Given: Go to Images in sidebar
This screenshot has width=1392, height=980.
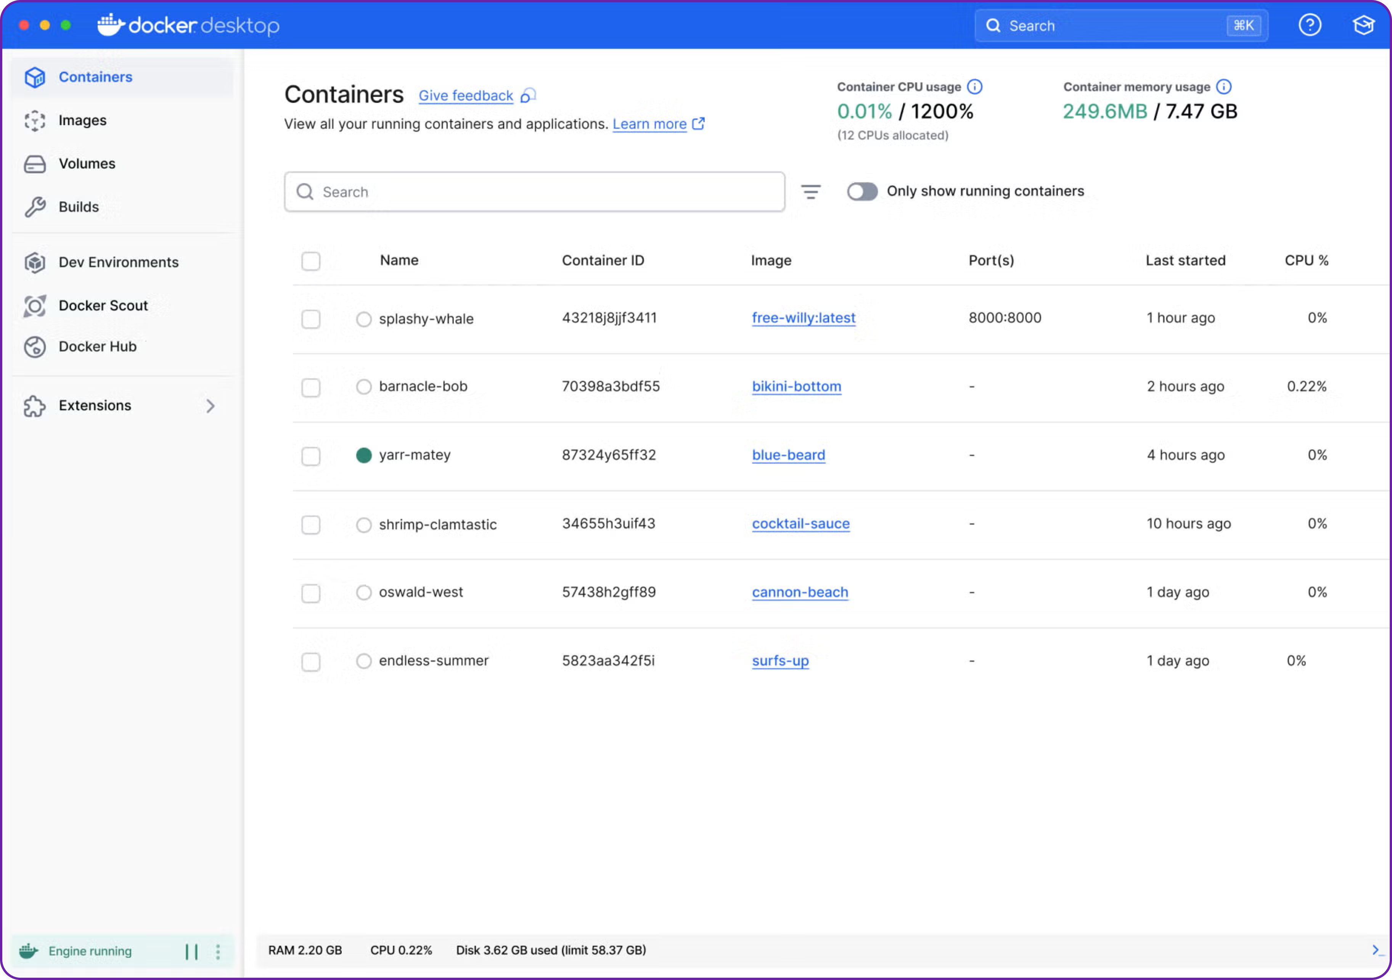Looking at the screenshot, I should point(82,120).
